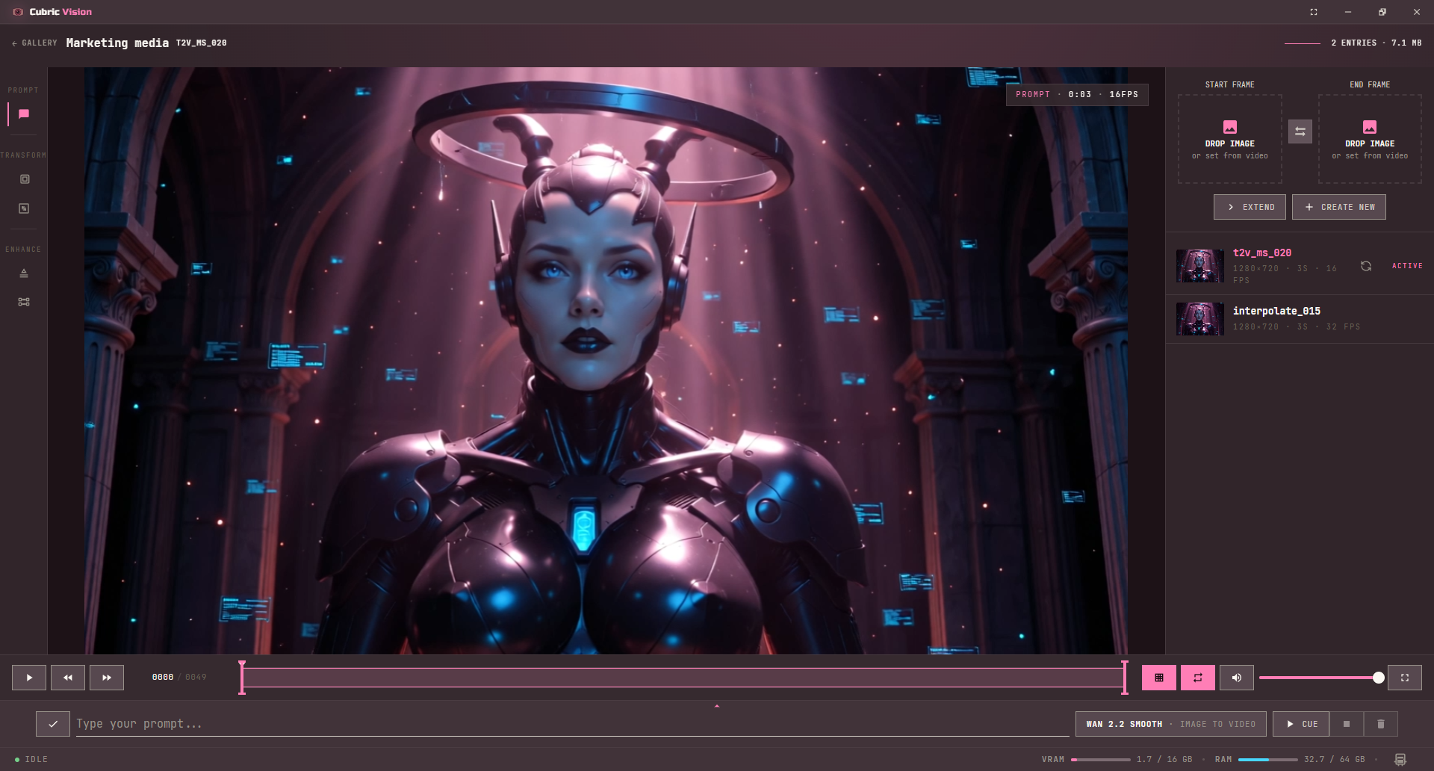The height and width of the screenshot is (771, 1434).
Task: Expand the prompt panel caret
Action: 717,705
